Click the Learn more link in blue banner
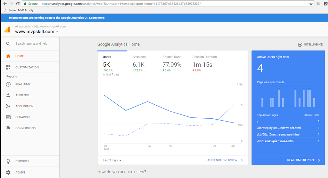Screen dimensions: 328x178 coord(97,18)
